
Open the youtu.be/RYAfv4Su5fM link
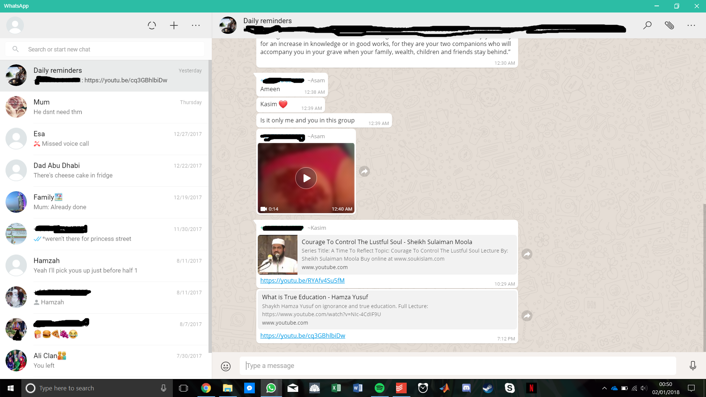(x=302, y=280)
